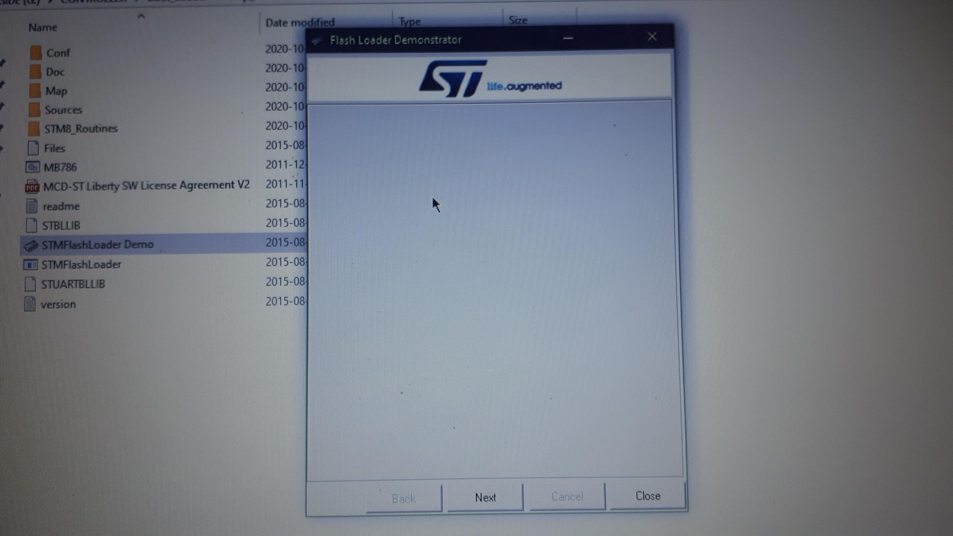Sort by the Name column header
The width and height of the screenshot is (953, 536).
pyautogui.click(x=43, y=27)
